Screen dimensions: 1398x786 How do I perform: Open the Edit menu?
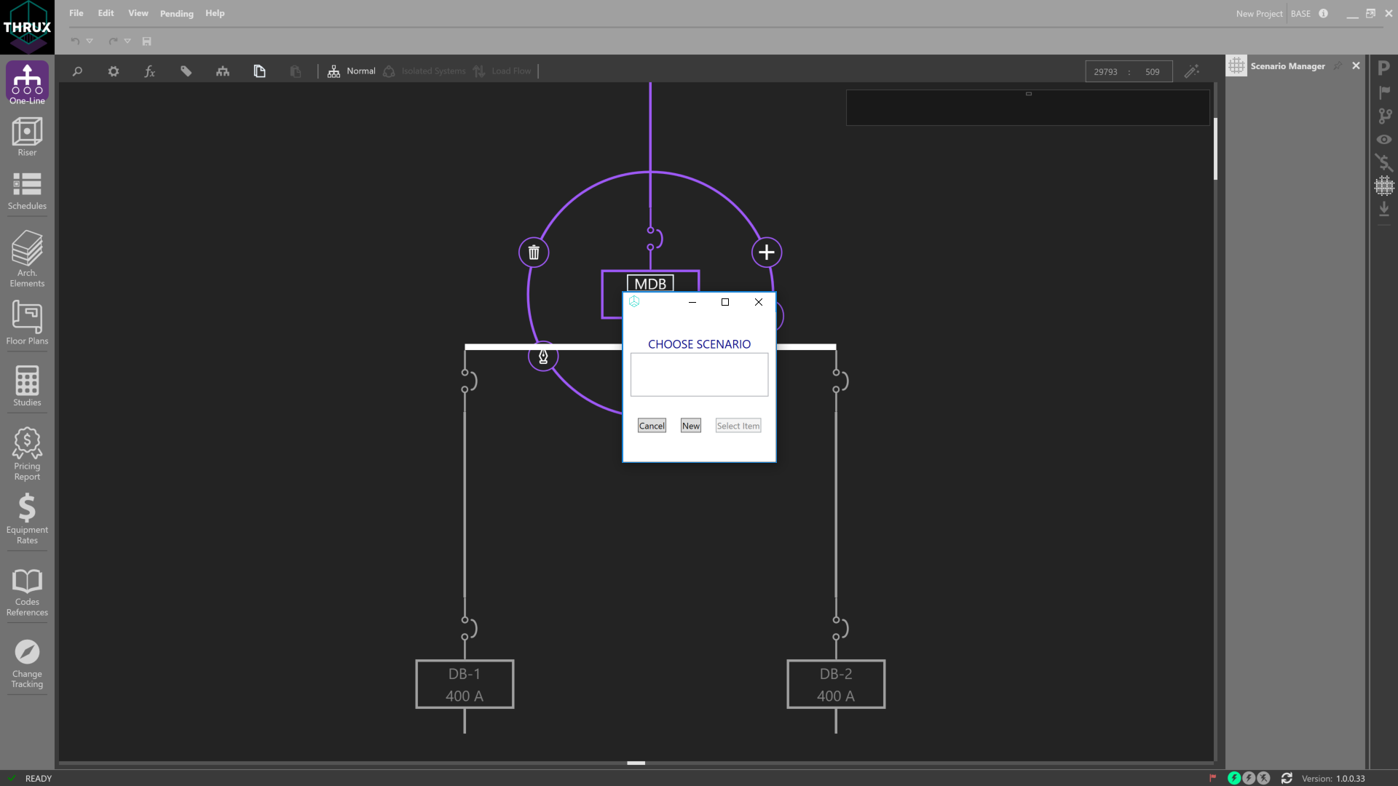106,13
